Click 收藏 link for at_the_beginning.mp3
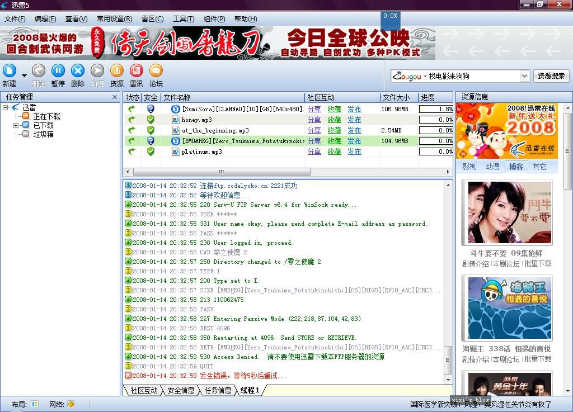 click(x=334, y=130)
